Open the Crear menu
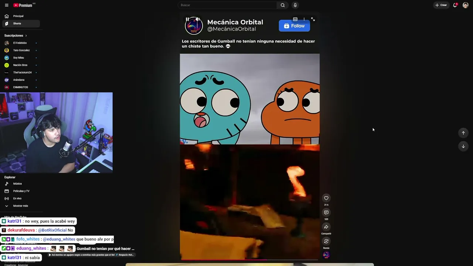The height and width of the screenshot is (266, 473). (x=441, y=5)
